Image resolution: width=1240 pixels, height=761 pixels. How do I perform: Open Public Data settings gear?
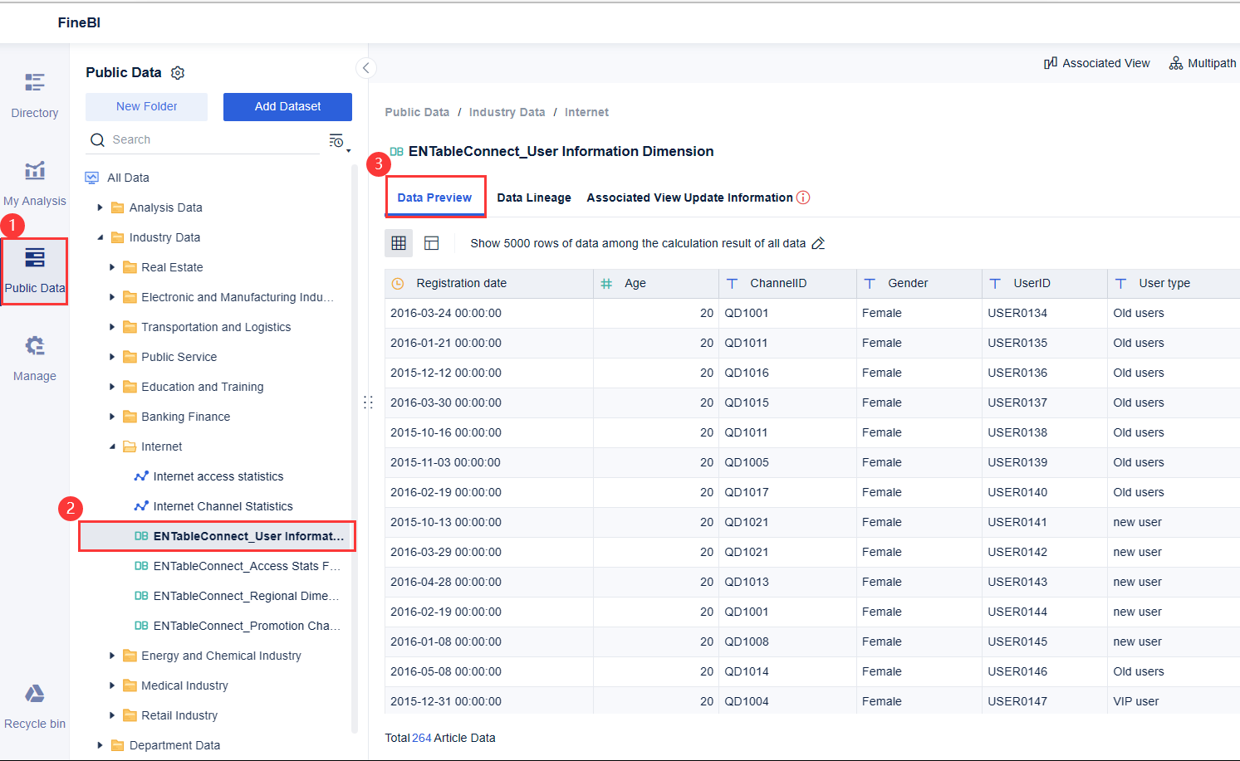178,73
